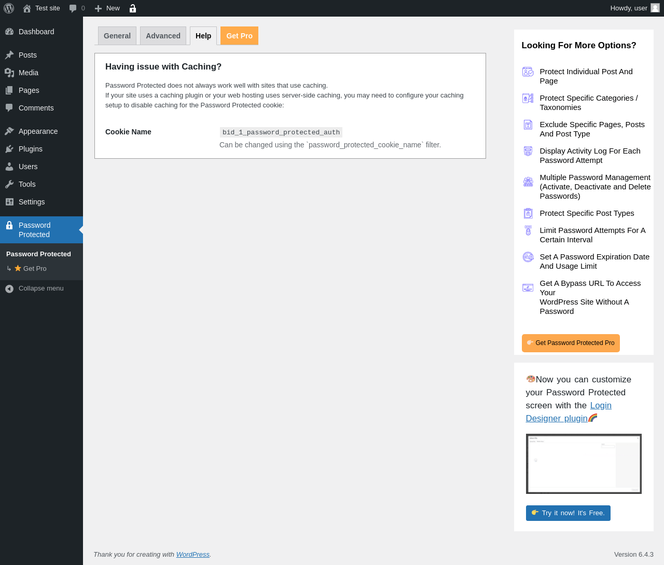Click the Password Protected lock icon in sidebar
Screen dimensions: 664x565
[9, 225]
